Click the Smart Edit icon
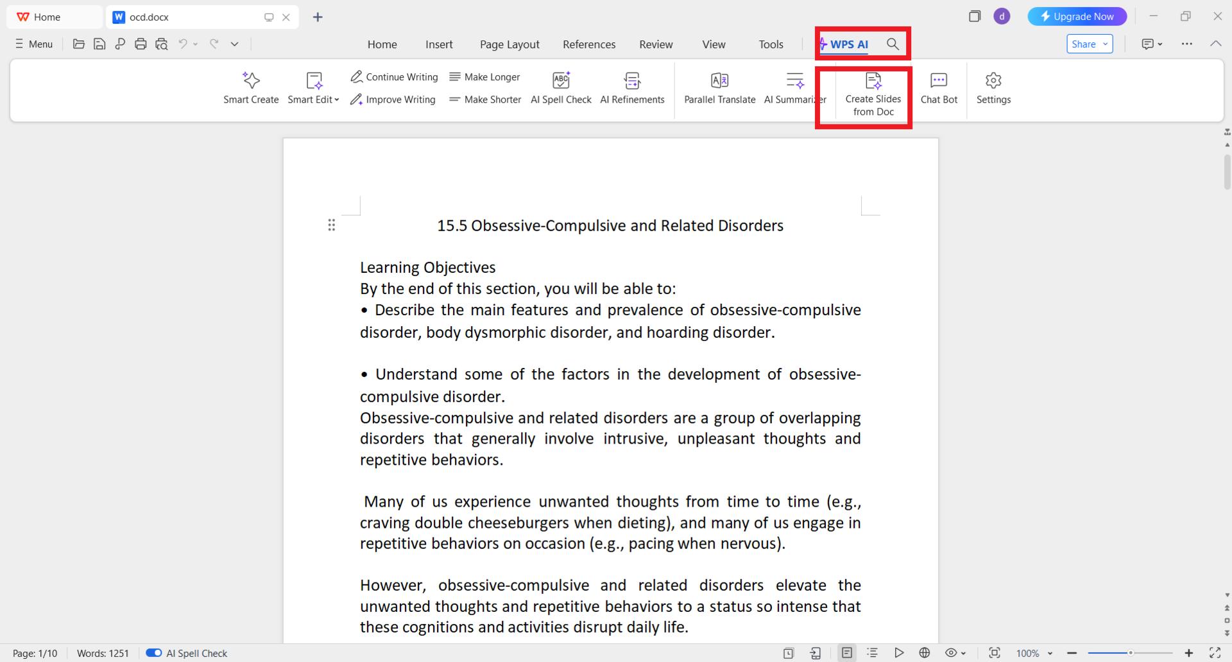This screenshot has width=1232, height=662. click(x=314, y=80)
